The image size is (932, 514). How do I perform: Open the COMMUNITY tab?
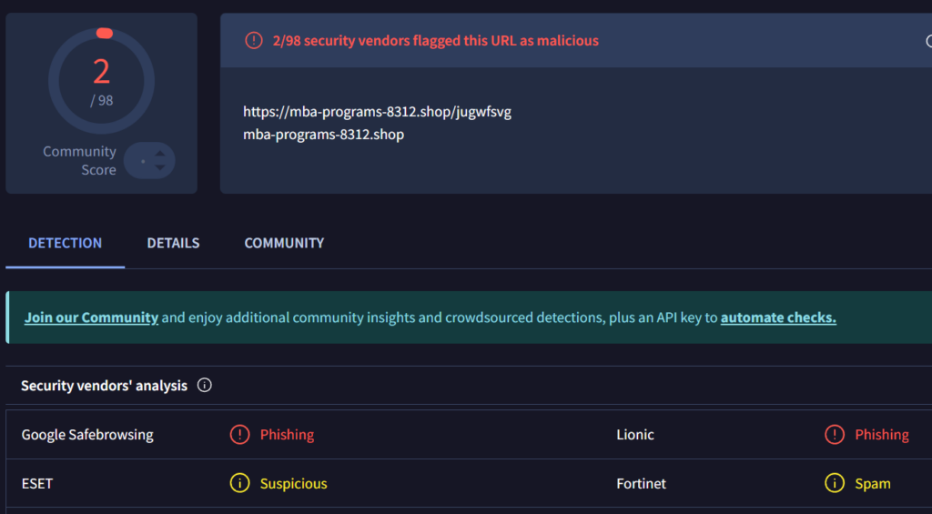click(284, 243)
